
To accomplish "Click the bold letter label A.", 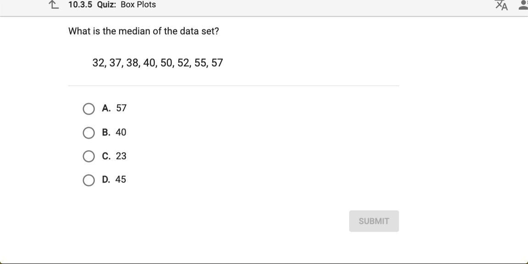I will point(106,108).
